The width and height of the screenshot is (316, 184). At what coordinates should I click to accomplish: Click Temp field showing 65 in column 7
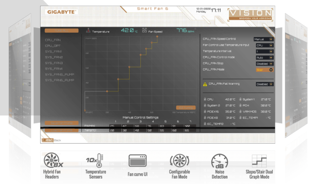click(190, 130)
